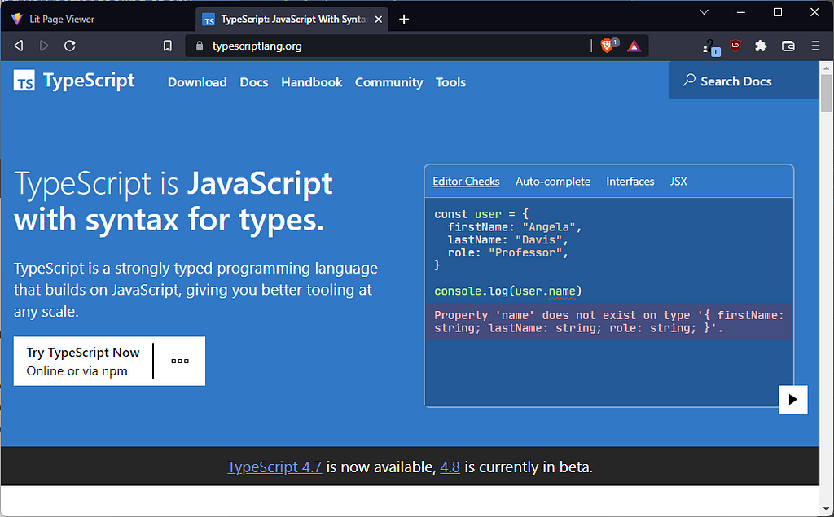Open uBlock Origin extension icon
This screenshot has height=517, width=834.
735,46
